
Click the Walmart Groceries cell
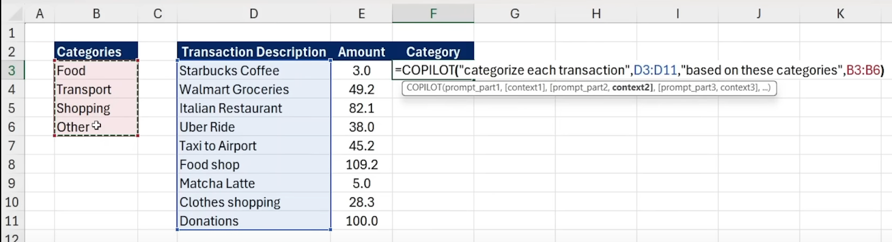(254, 90)
